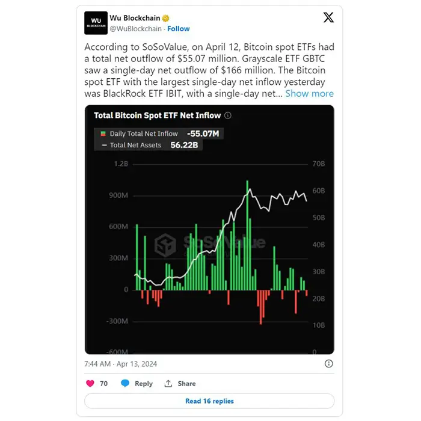Click the share upload arrow icon
This screenshot has height=421, width=421.
tap(168, 384)
